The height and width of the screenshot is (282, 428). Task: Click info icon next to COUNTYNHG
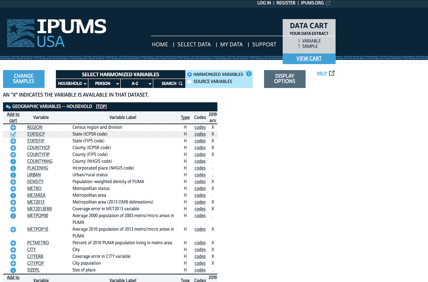coord(13,161)
